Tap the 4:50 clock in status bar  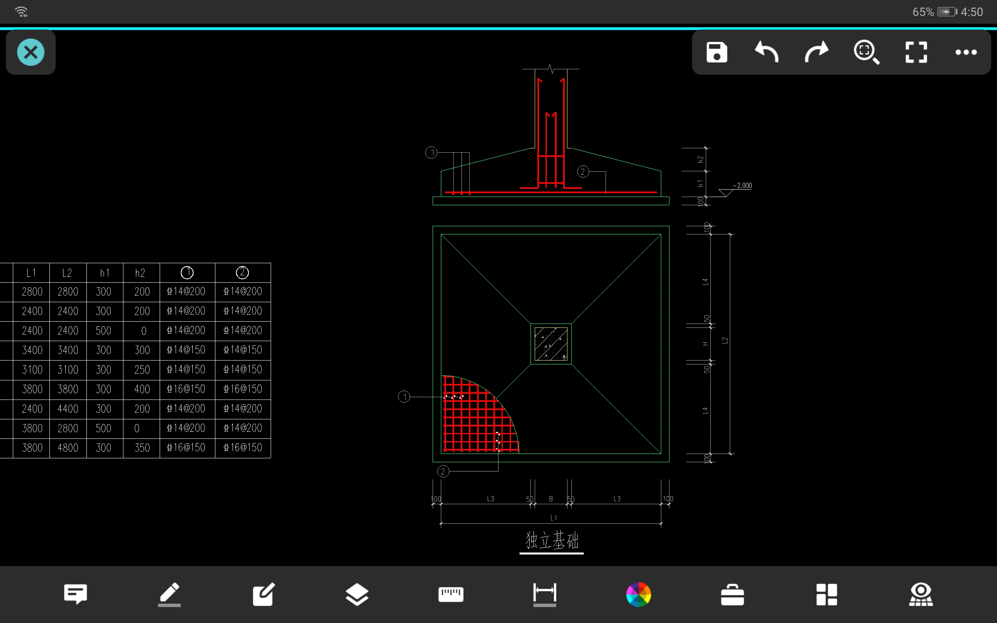(972, 12)
